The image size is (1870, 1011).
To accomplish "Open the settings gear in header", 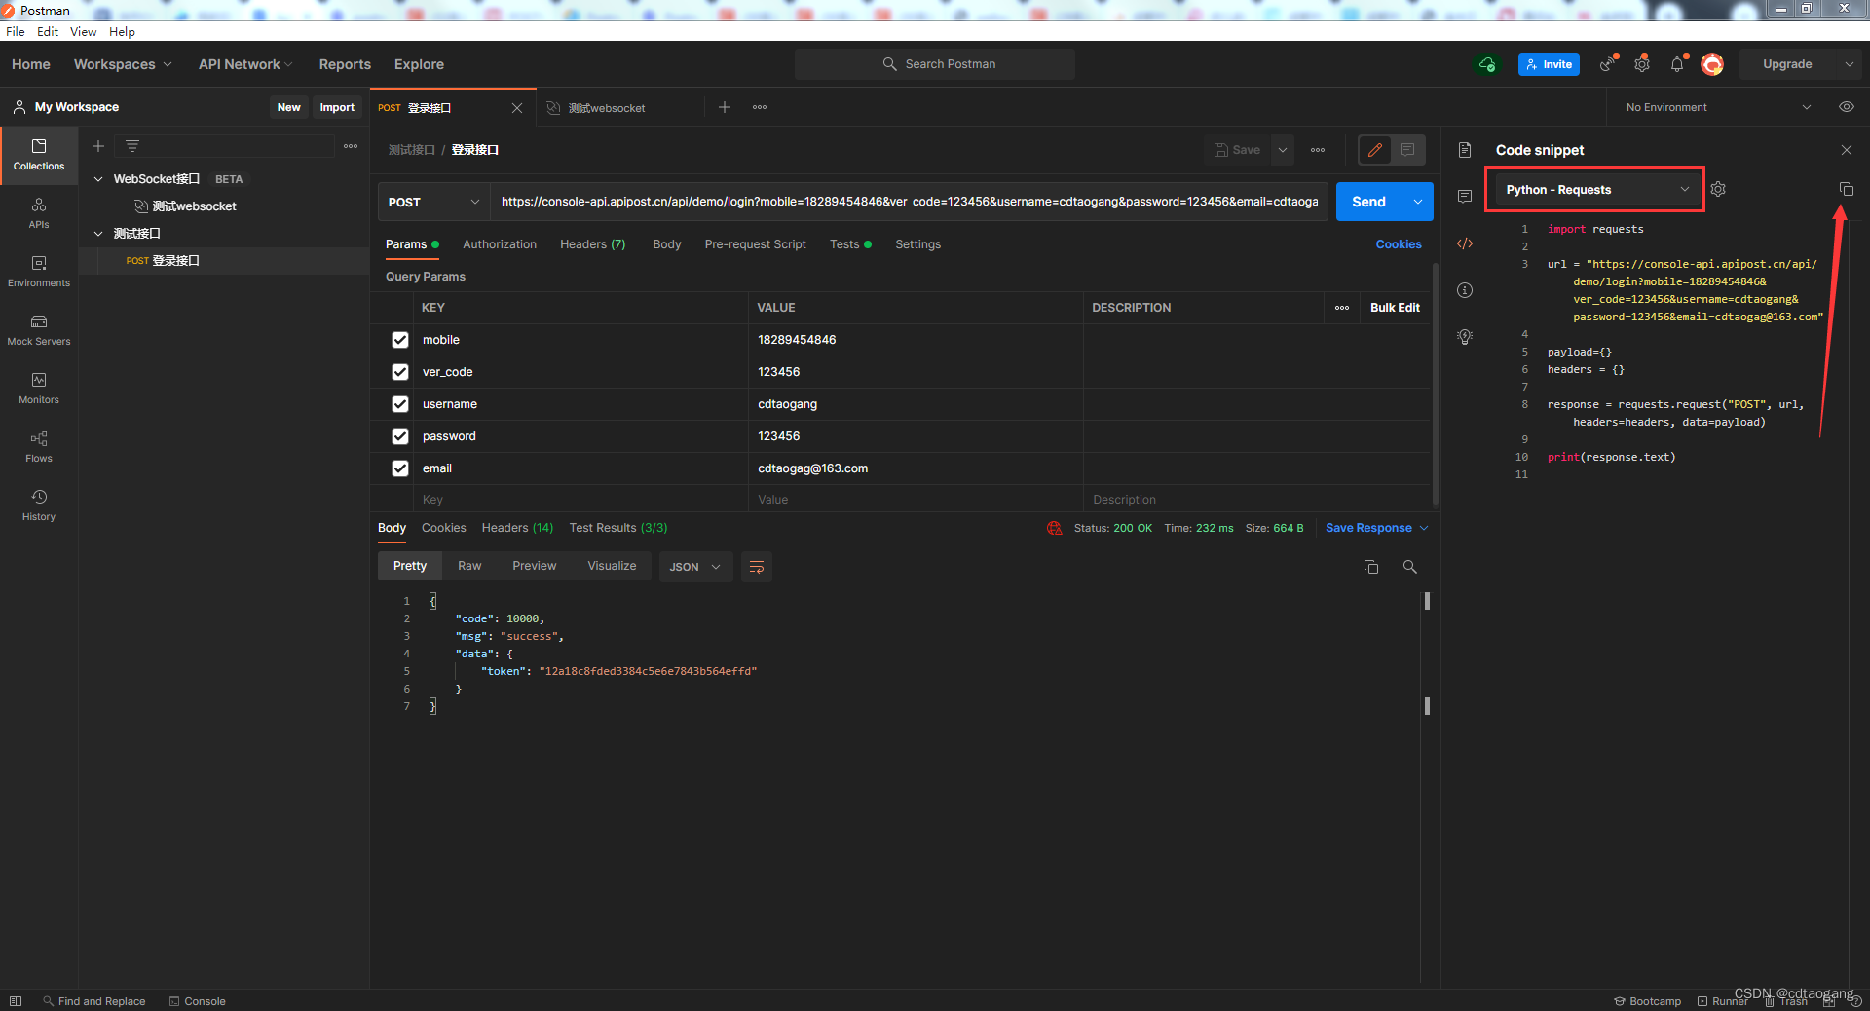I will 1642,64.
